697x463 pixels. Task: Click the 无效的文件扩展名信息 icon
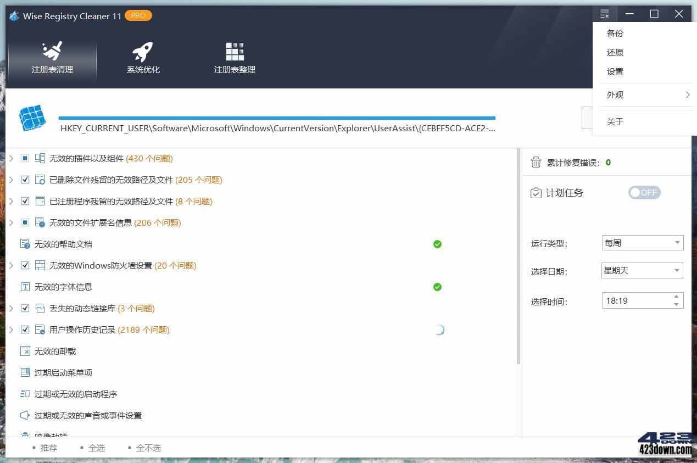pyautogui.click(x=40, y=222)
